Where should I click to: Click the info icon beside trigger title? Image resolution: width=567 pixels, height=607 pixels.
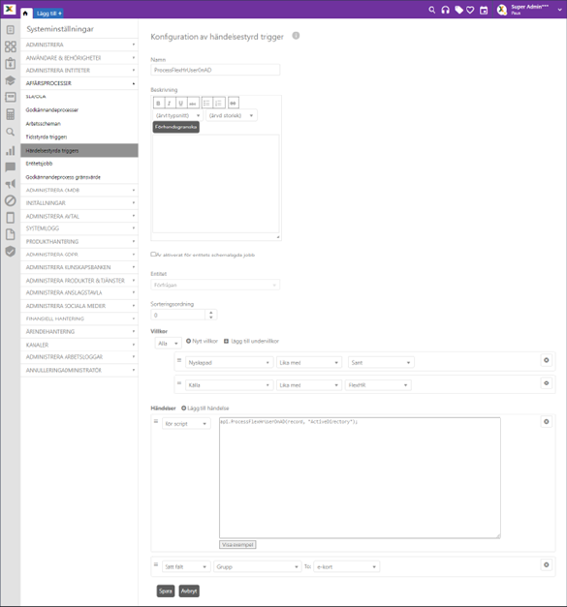[x=296, y=36]
